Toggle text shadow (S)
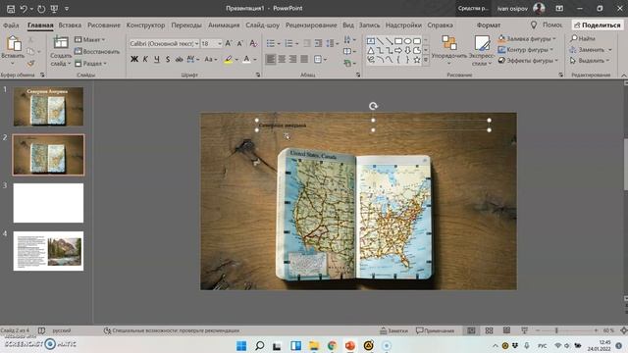Viewport: 628px width, 353px height. tap(168, 59)
